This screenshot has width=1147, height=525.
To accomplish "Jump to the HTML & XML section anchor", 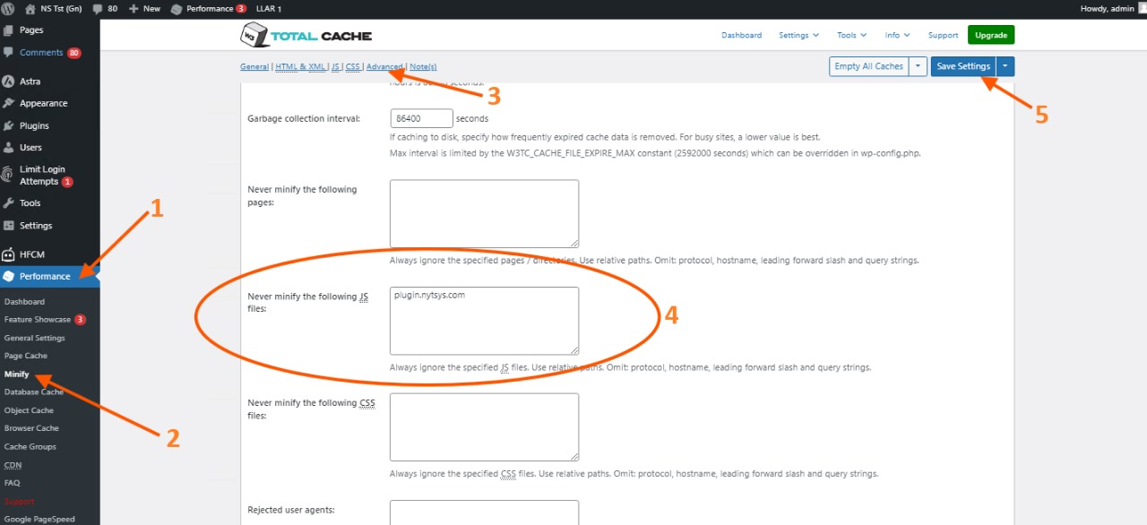I will click(x=300, y=66).
